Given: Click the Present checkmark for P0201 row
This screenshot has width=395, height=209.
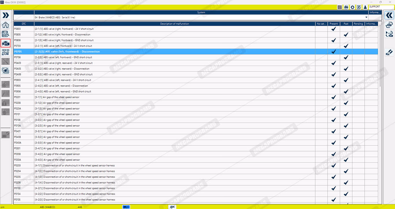Looking at the screenshot, I should [333, 97].
